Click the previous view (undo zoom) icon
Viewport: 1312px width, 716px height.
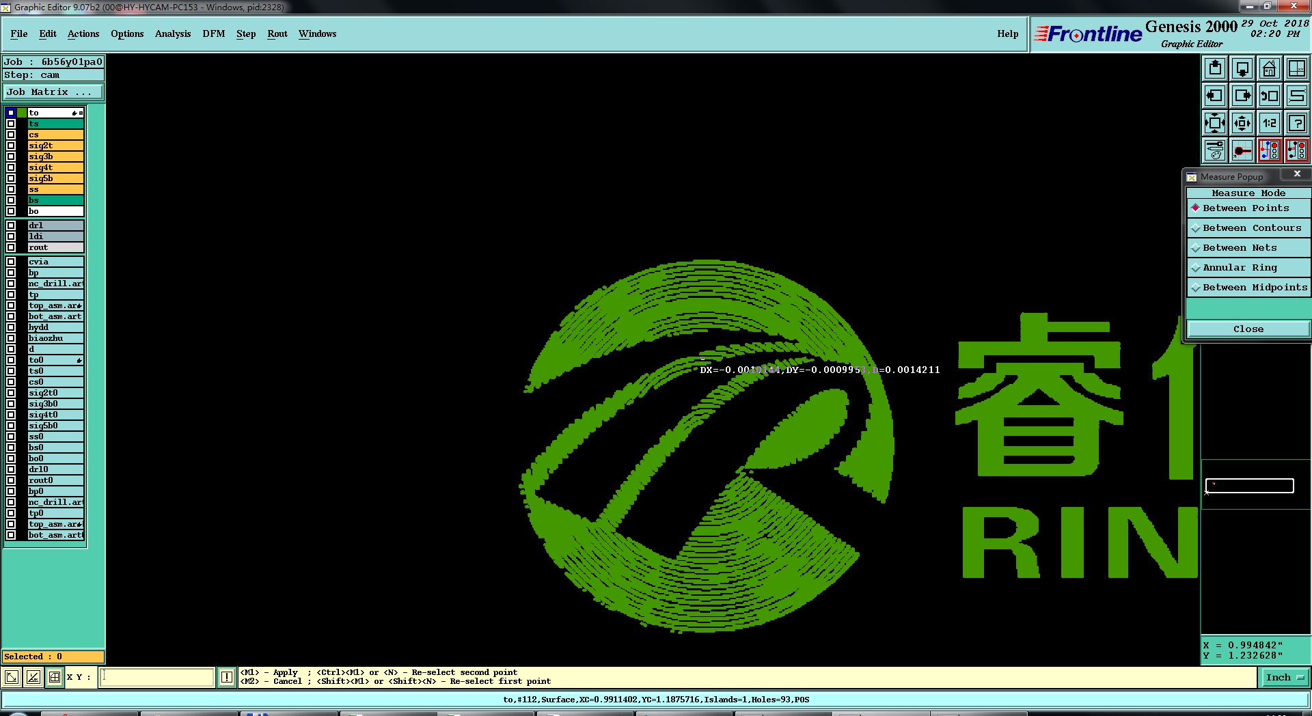click(1270, 96)
